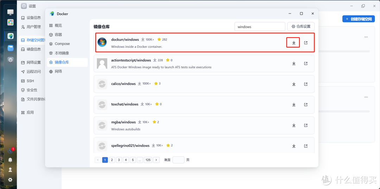Go to page 1 of results
Viewport: 380px width, 189px height.
click(x=105, y=160)
